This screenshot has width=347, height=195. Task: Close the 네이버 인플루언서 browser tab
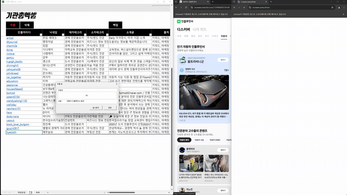click(208, 2)
